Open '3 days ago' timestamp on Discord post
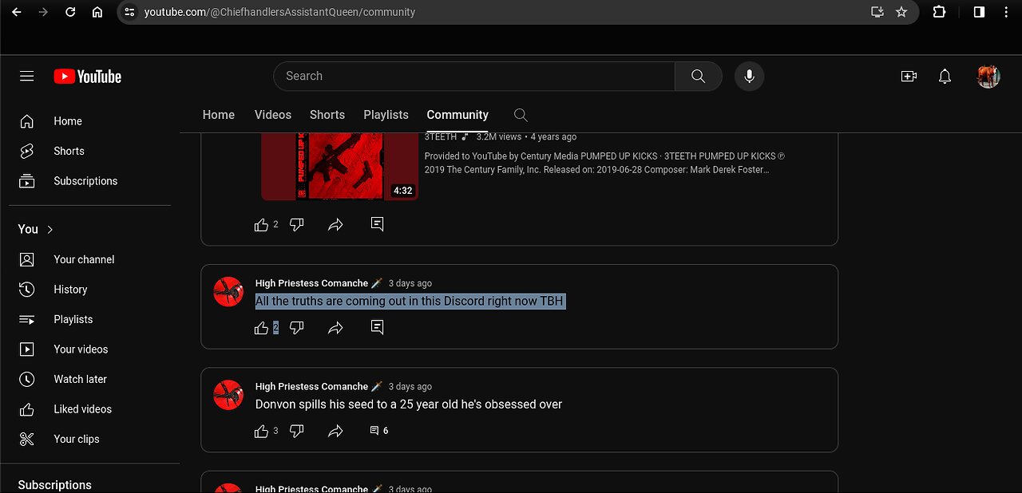Viewport: 1022px width, 493px height. tap(410, 283)
